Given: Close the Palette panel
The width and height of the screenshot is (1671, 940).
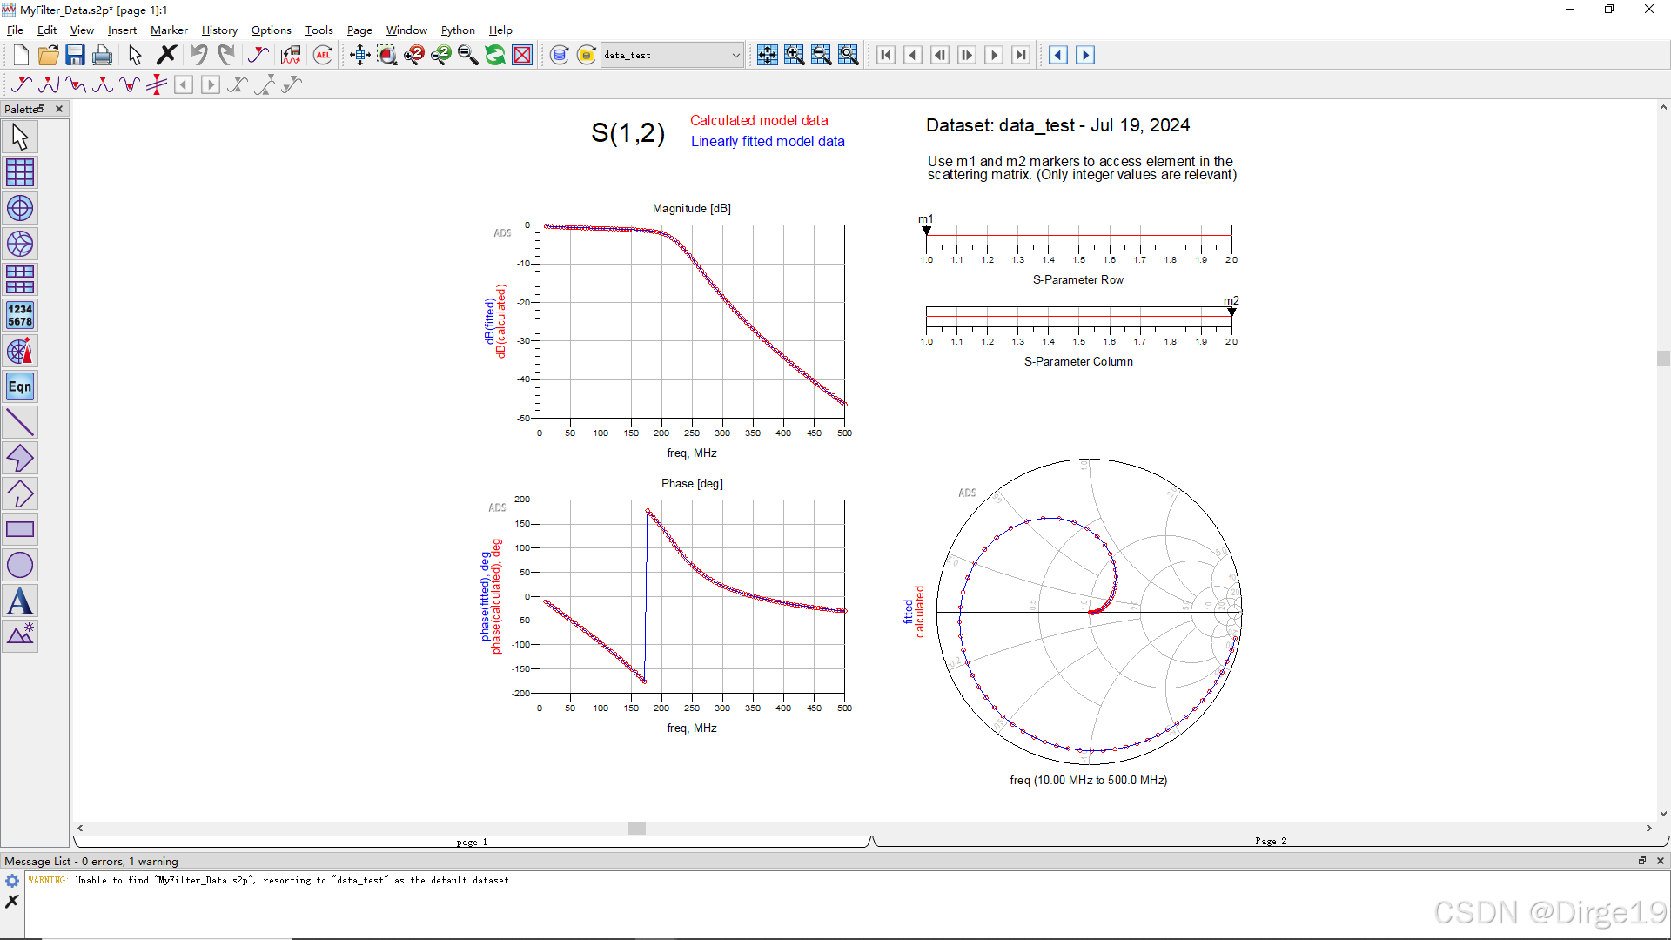Looking at the screenshot, I should (58, 109).
